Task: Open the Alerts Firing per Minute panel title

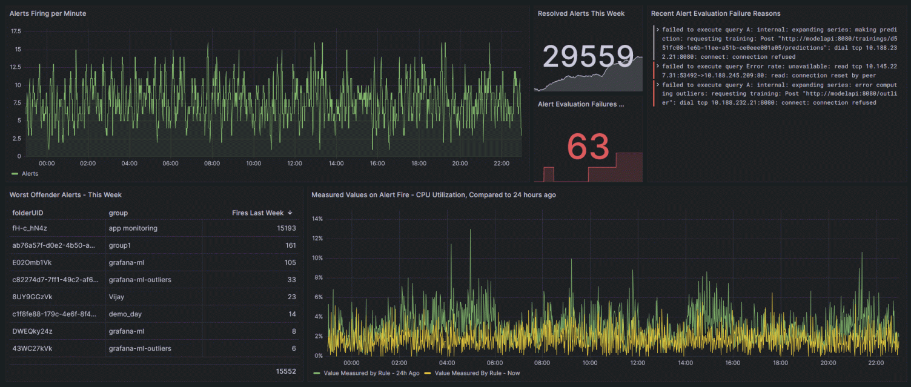Action: (x=48, y=13)
